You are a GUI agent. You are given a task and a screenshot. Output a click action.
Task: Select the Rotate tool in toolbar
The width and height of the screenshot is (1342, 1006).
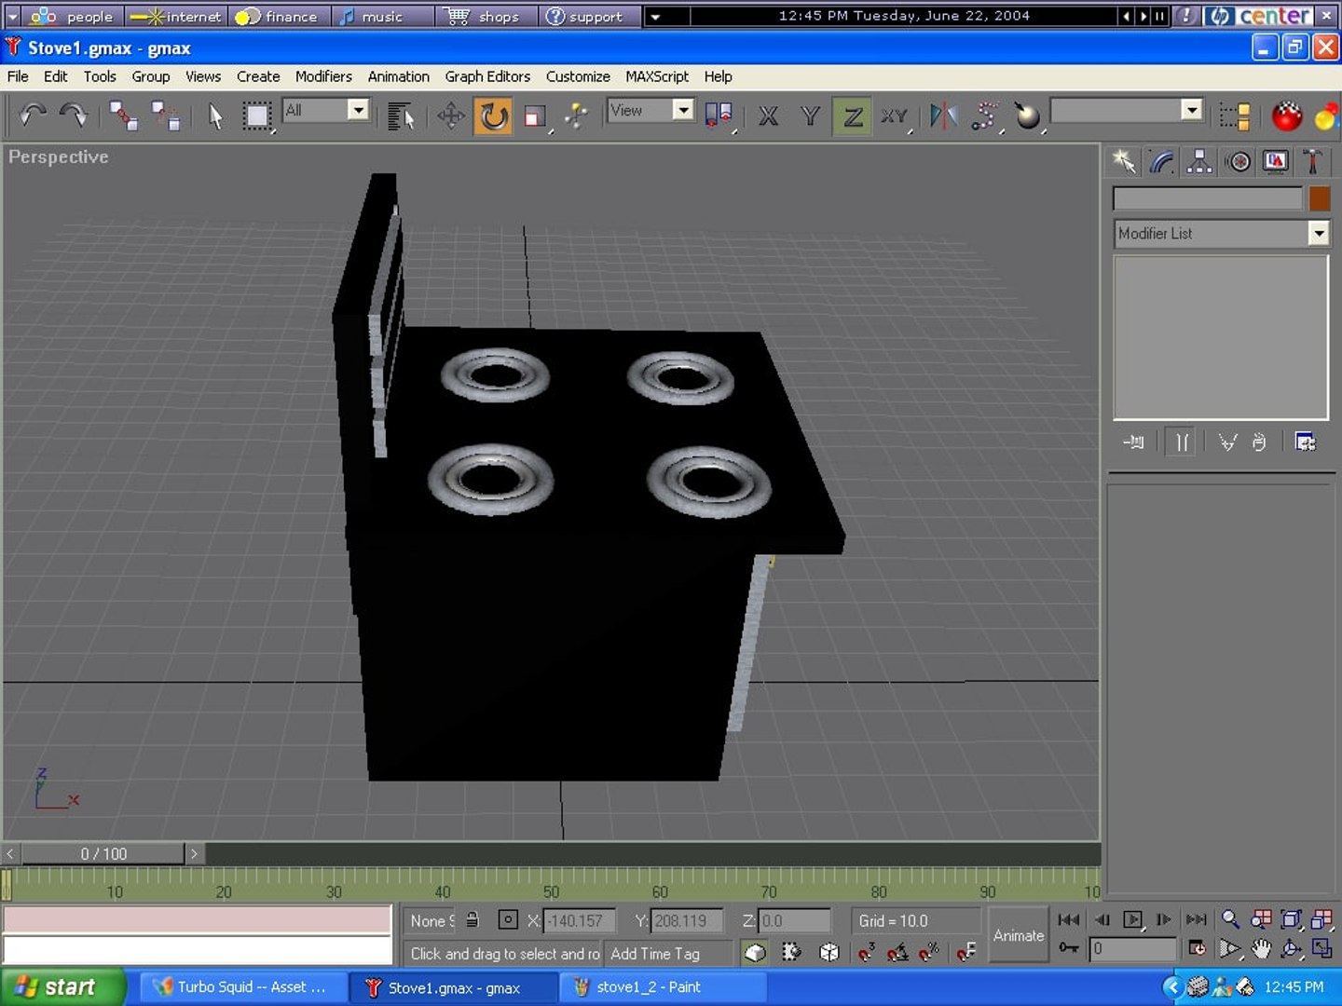pyautogui.click(x=493, y=116)
